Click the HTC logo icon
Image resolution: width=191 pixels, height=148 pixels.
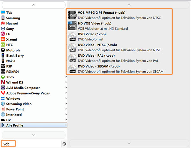click(x=3, y=45)
